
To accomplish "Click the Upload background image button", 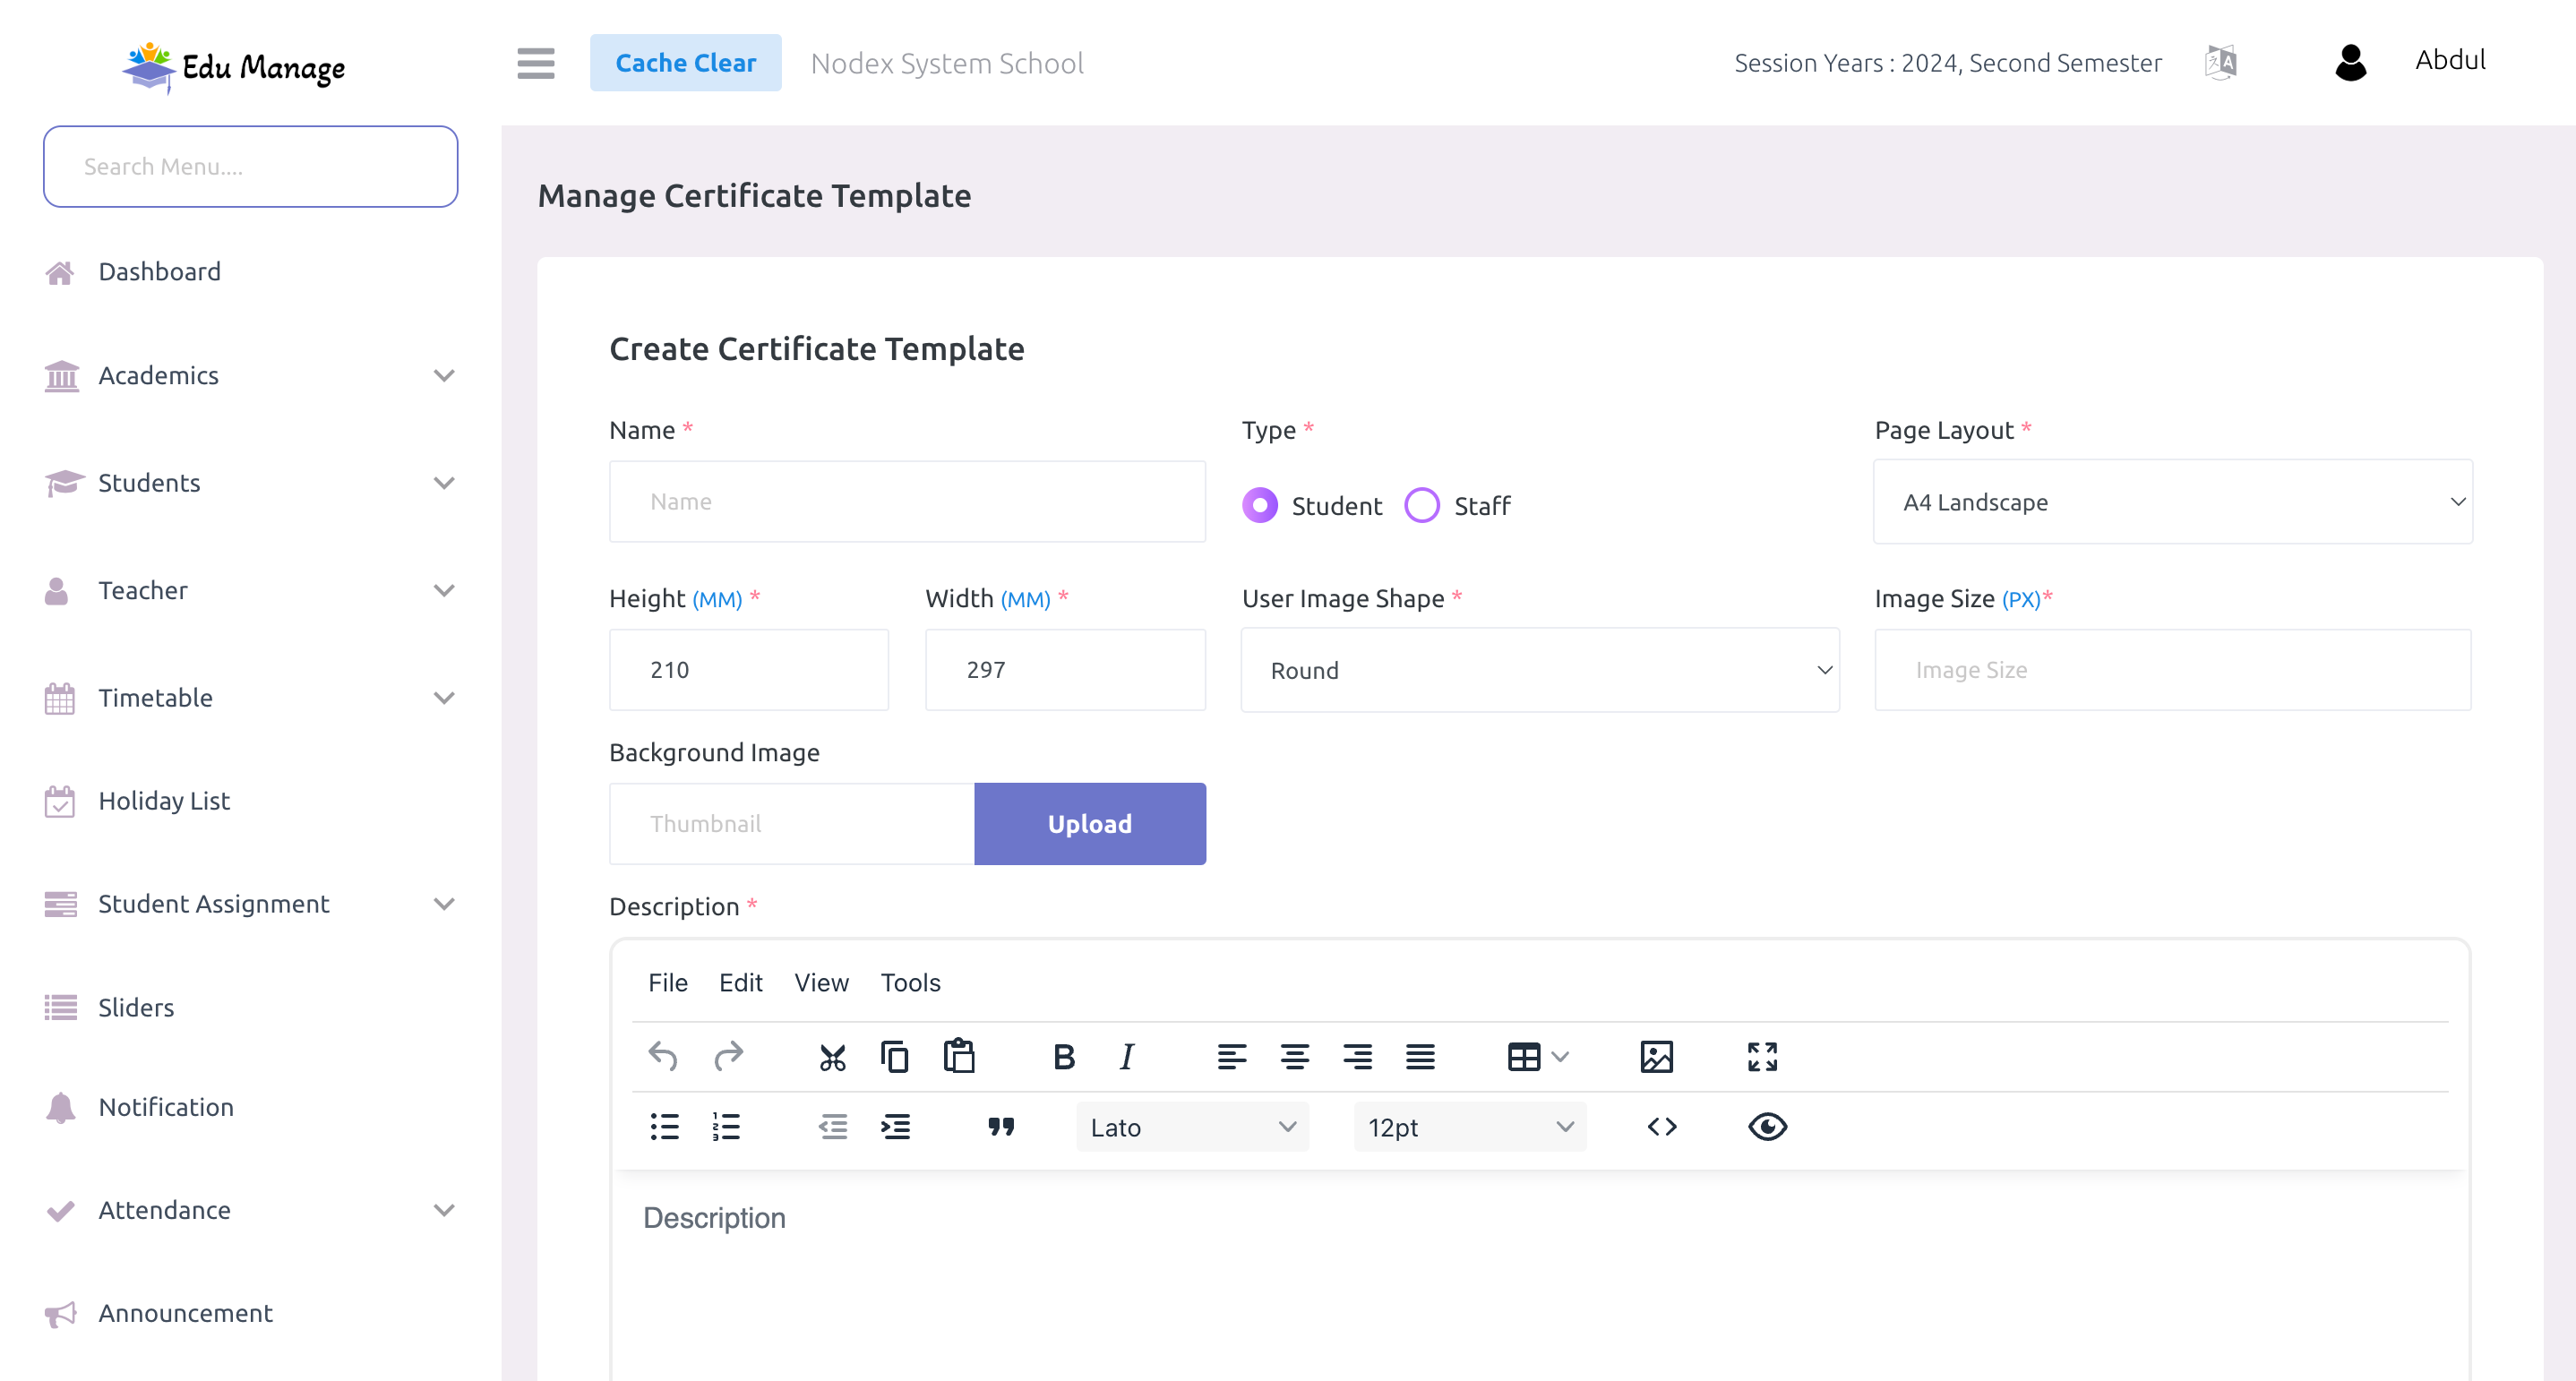I will pyautogui.click(x=1088, y=822).
